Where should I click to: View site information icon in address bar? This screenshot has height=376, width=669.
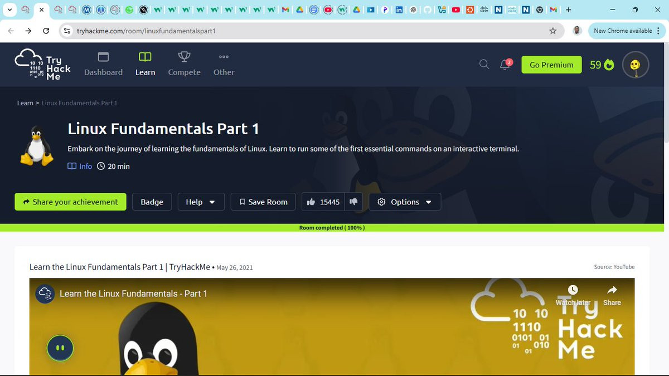coord(67,31)
